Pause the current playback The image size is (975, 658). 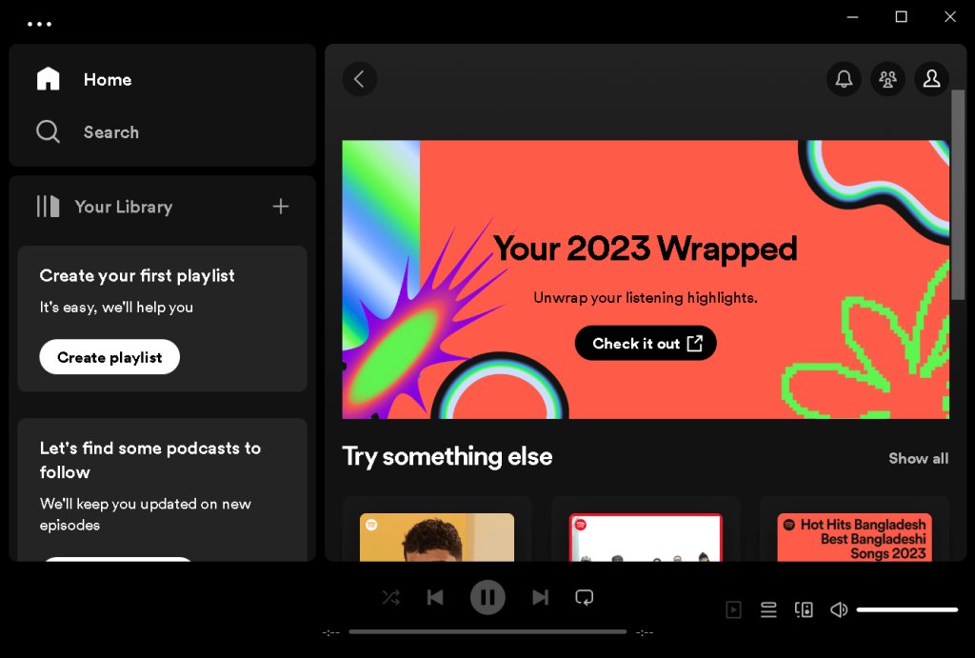pyautogui.click(x=487, y=597)
